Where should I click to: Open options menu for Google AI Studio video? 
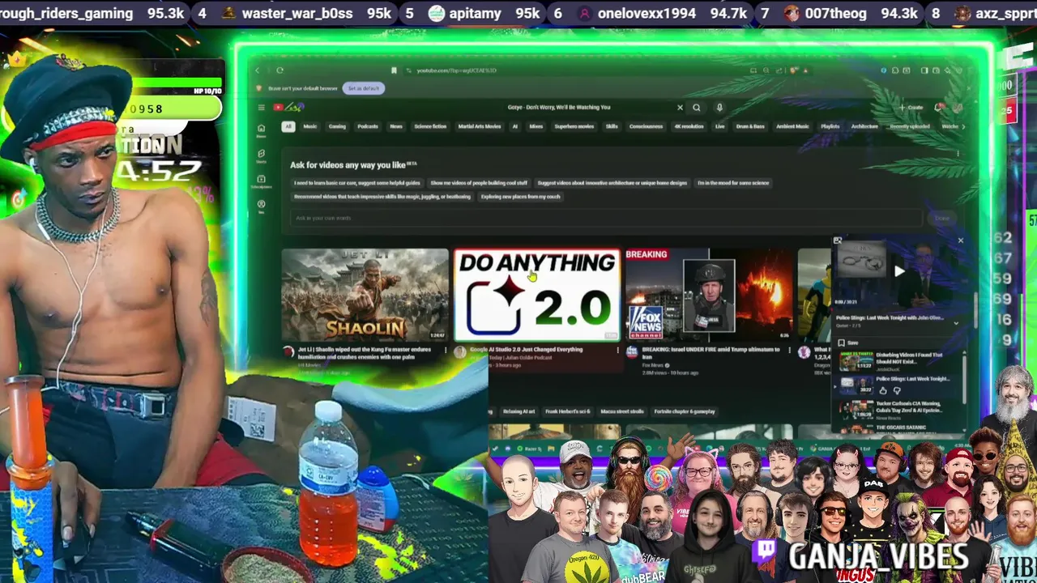tap(617, 350)
